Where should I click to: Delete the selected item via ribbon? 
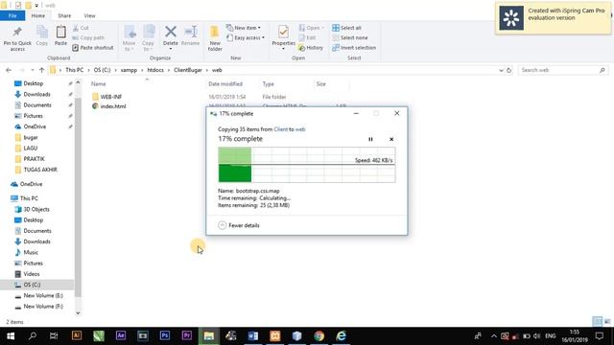tap(171, 37)
